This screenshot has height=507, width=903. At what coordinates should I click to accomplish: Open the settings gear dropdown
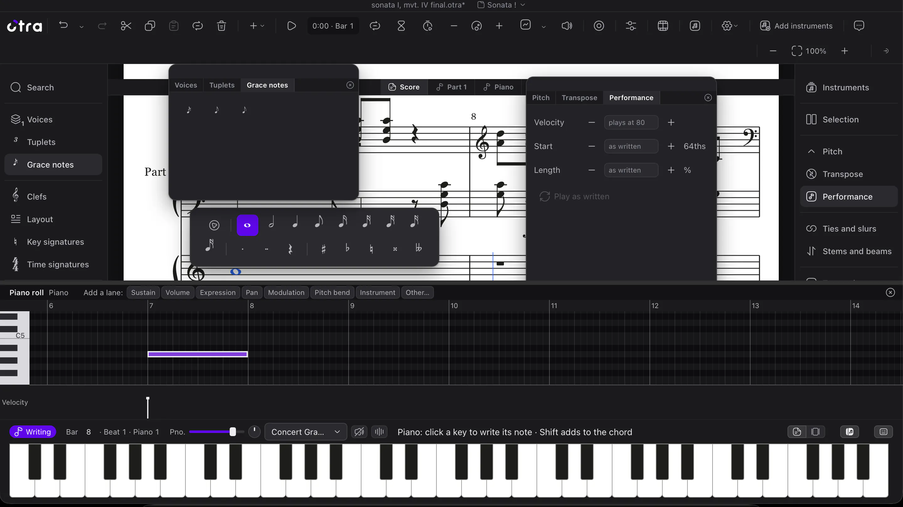729,26
